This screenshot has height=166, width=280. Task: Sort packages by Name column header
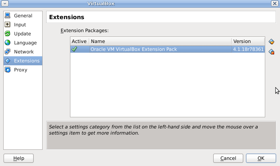tap(160, 41)
